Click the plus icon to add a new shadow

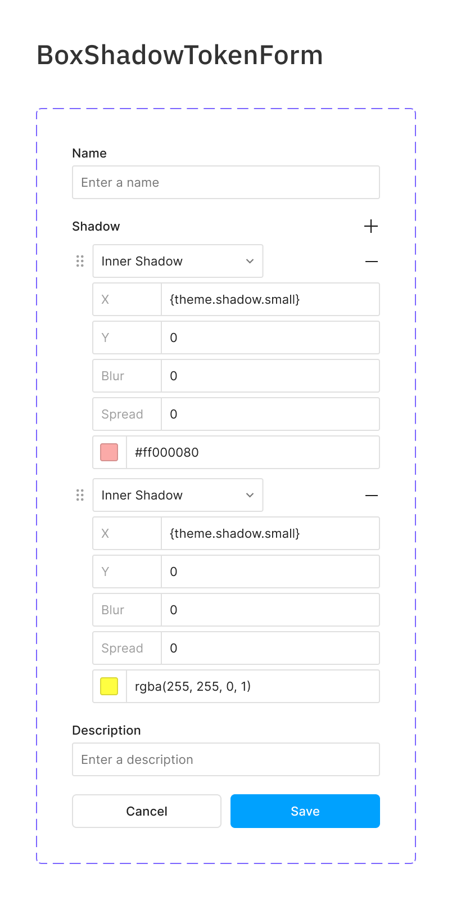[371, 226]
